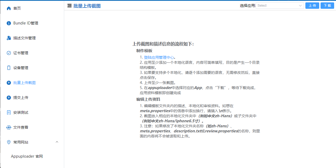Image resolution: width=336 pixels, height=168 pixels.
Task: Click the 常用网站 location pin icon
Action: click(8, 142)
